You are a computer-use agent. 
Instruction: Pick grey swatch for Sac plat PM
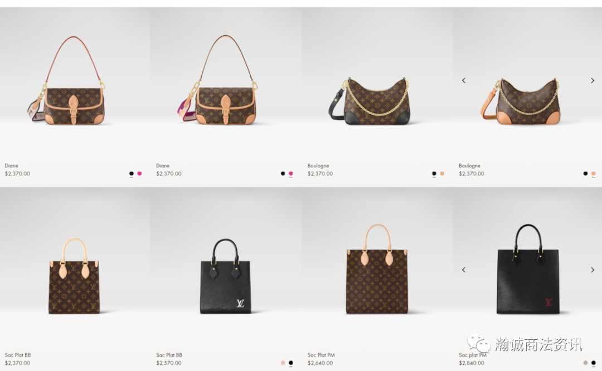pyautogui.click(x=585, y=363)
